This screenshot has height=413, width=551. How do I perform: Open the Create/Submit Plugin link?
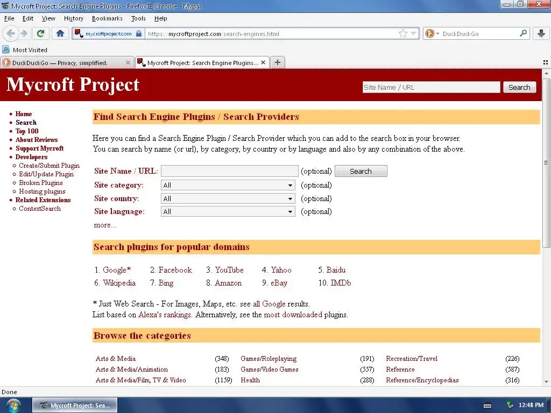[x=49, y=166]
